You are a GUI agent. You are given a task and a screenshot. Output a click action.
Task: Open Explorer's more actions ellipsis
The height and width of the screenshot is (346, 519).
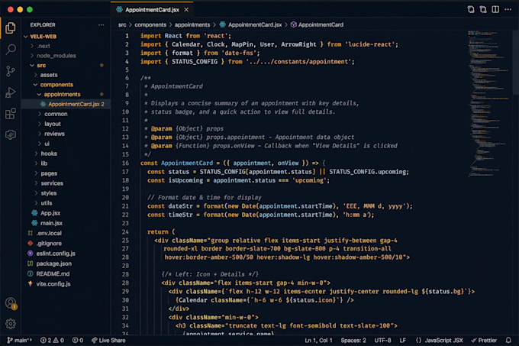coord(102,25)
